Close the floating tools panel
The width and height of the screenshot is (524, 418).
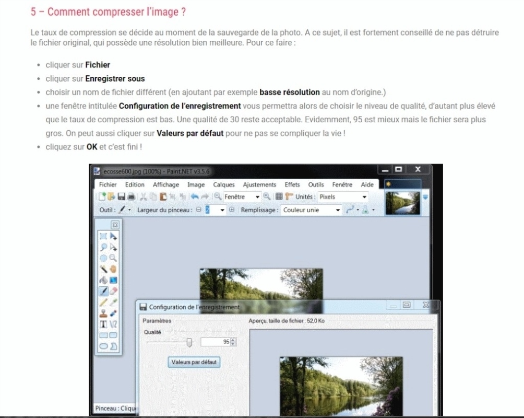pos(115,225)
